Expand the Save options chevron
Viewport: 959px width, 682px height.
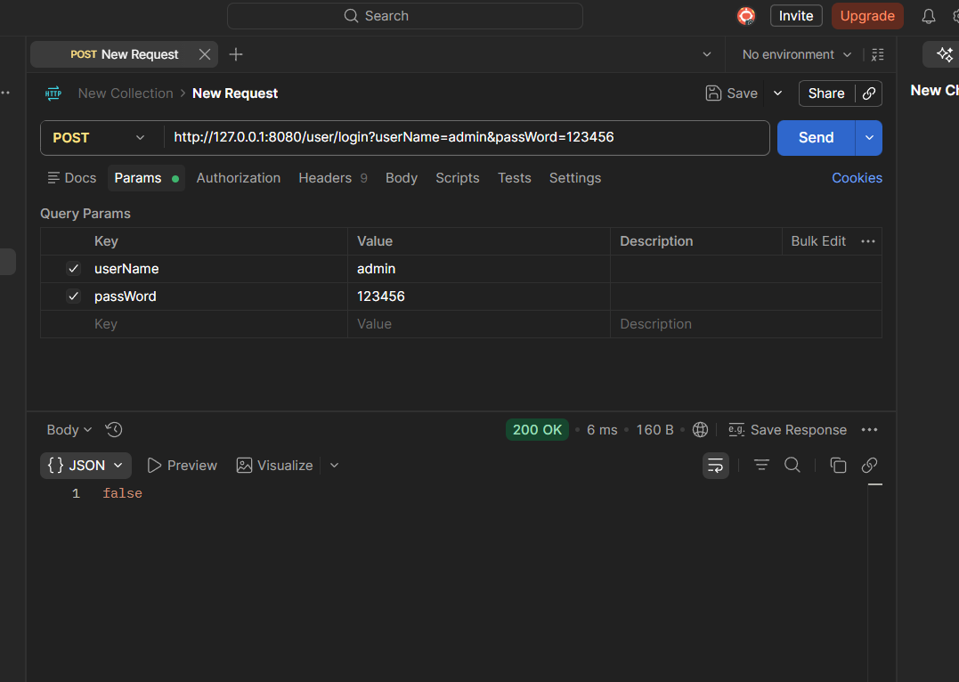778,93
